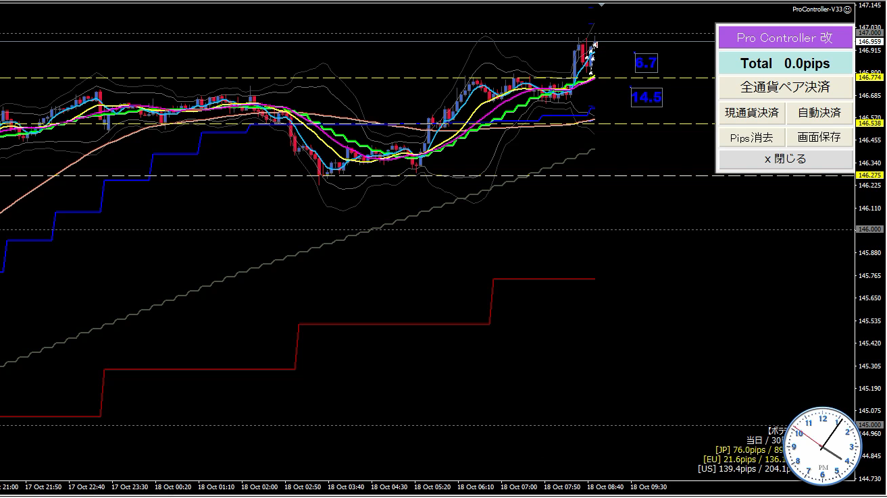Click the 145.765 price scale value
The image size is (887, 498).
(x=870, y=276)
